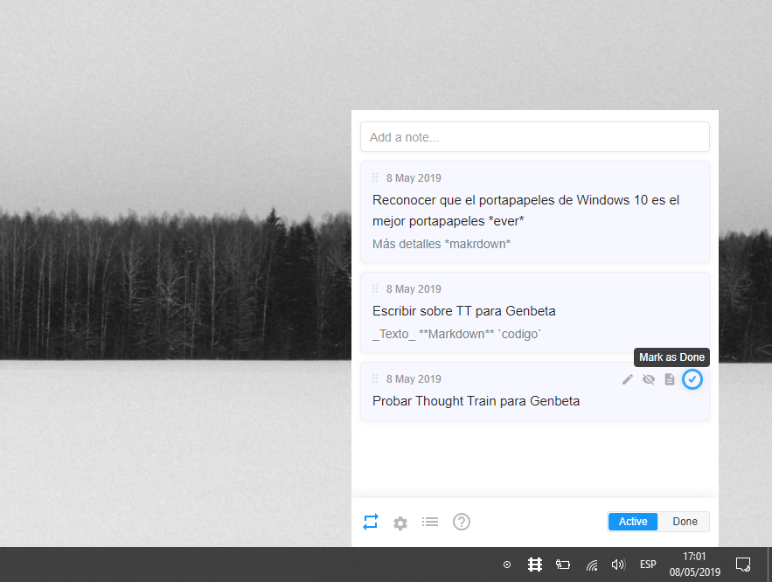
Task: Click the rotate notes icon in the footer
Action: (370, 522)
